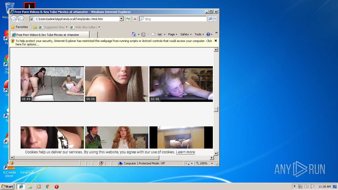
Task: Open Action Center flag icon
Action: (313, 187)
